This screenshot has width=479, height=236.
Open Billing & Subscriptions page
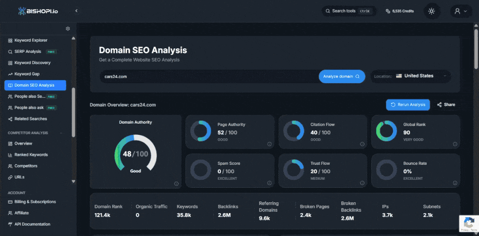coord(35,202)
